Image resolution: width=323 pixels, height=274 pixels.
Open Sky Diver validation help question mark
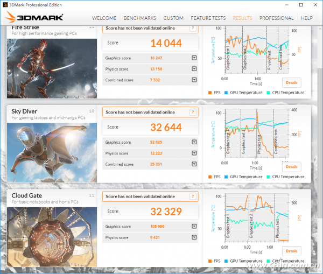tap(193, 112)
